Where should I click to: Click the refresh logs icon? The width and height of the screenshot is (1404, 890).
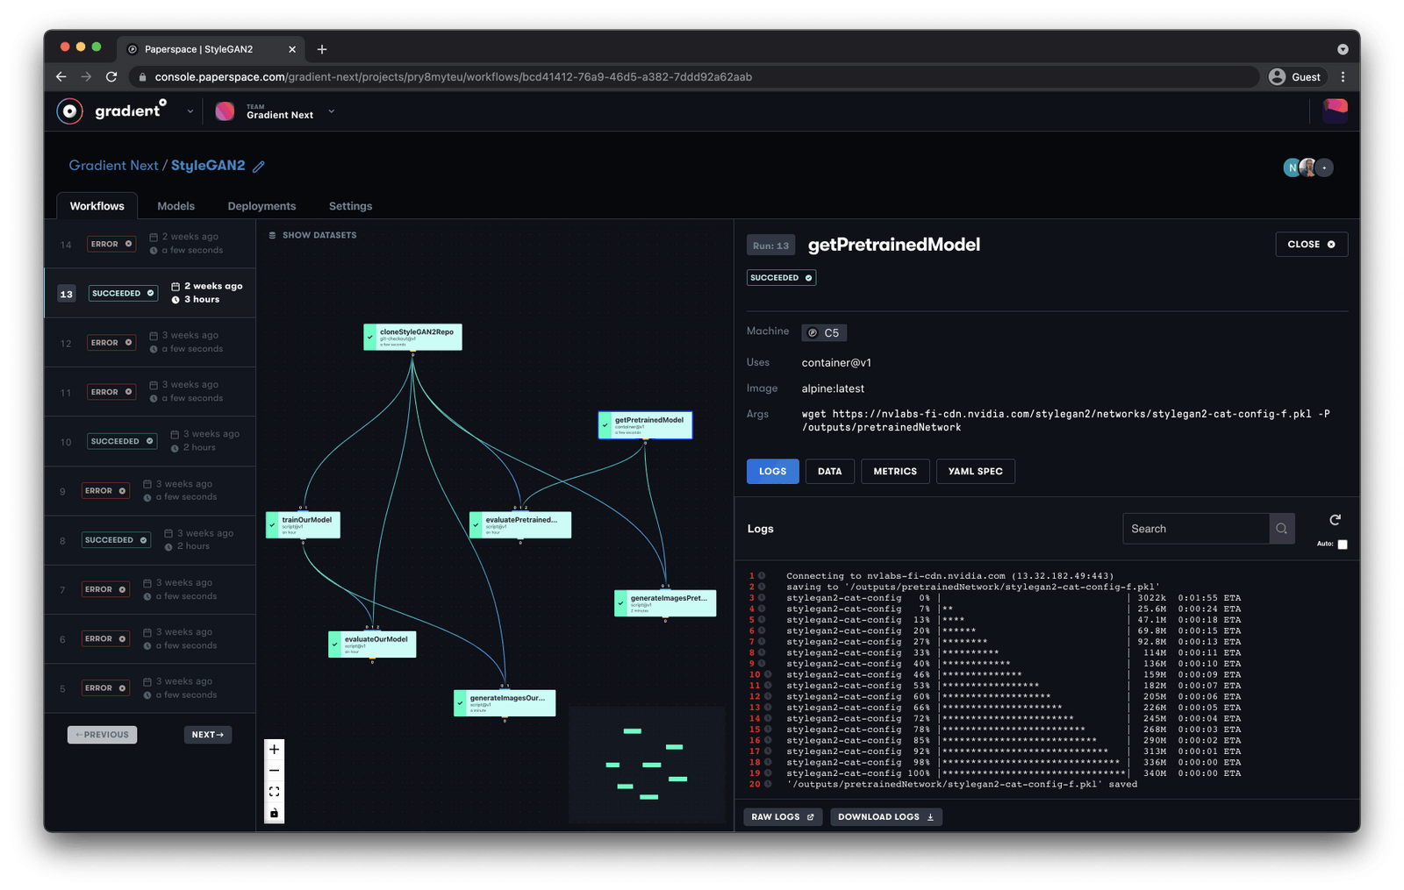1334,519
